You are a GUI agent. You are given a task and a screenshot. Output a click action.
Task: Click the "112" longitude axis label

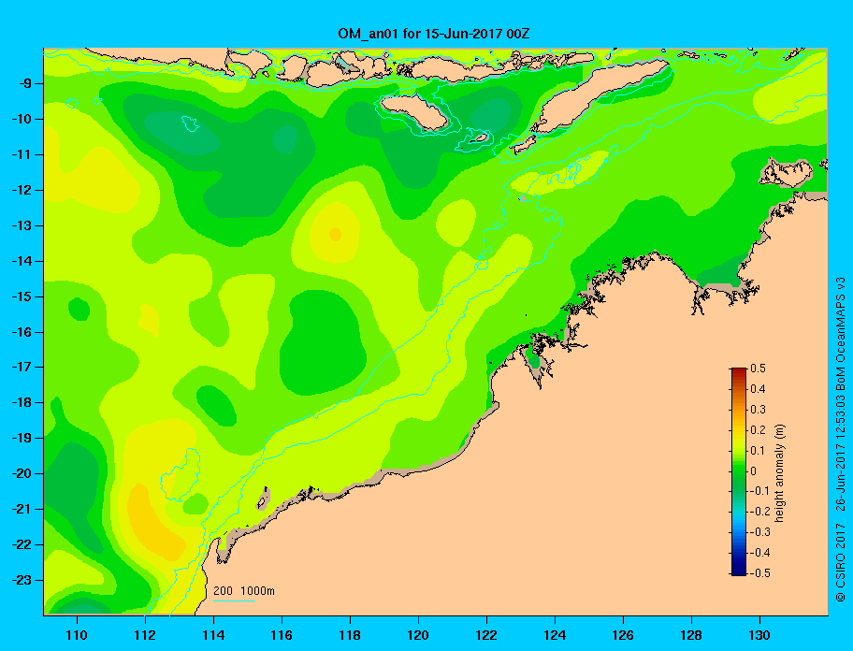[145, 635]
